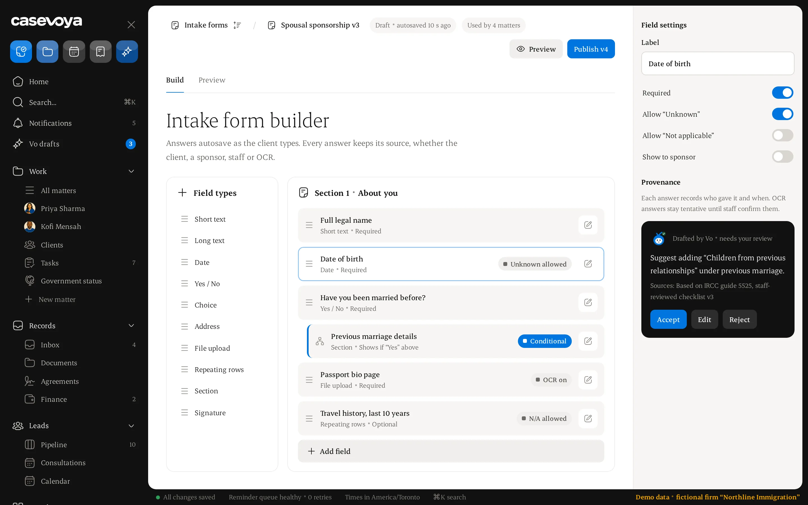Open the receipt icon button in top toolbar
This screenshot has width=808, height=505.
tap(100, 51)
